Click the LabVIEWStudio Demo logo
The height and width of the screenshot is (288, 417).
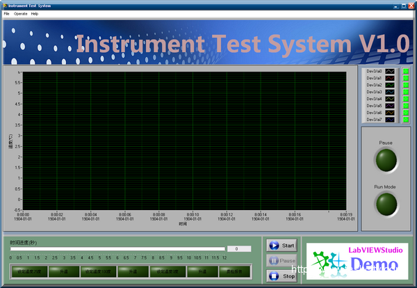pos(357,261)
